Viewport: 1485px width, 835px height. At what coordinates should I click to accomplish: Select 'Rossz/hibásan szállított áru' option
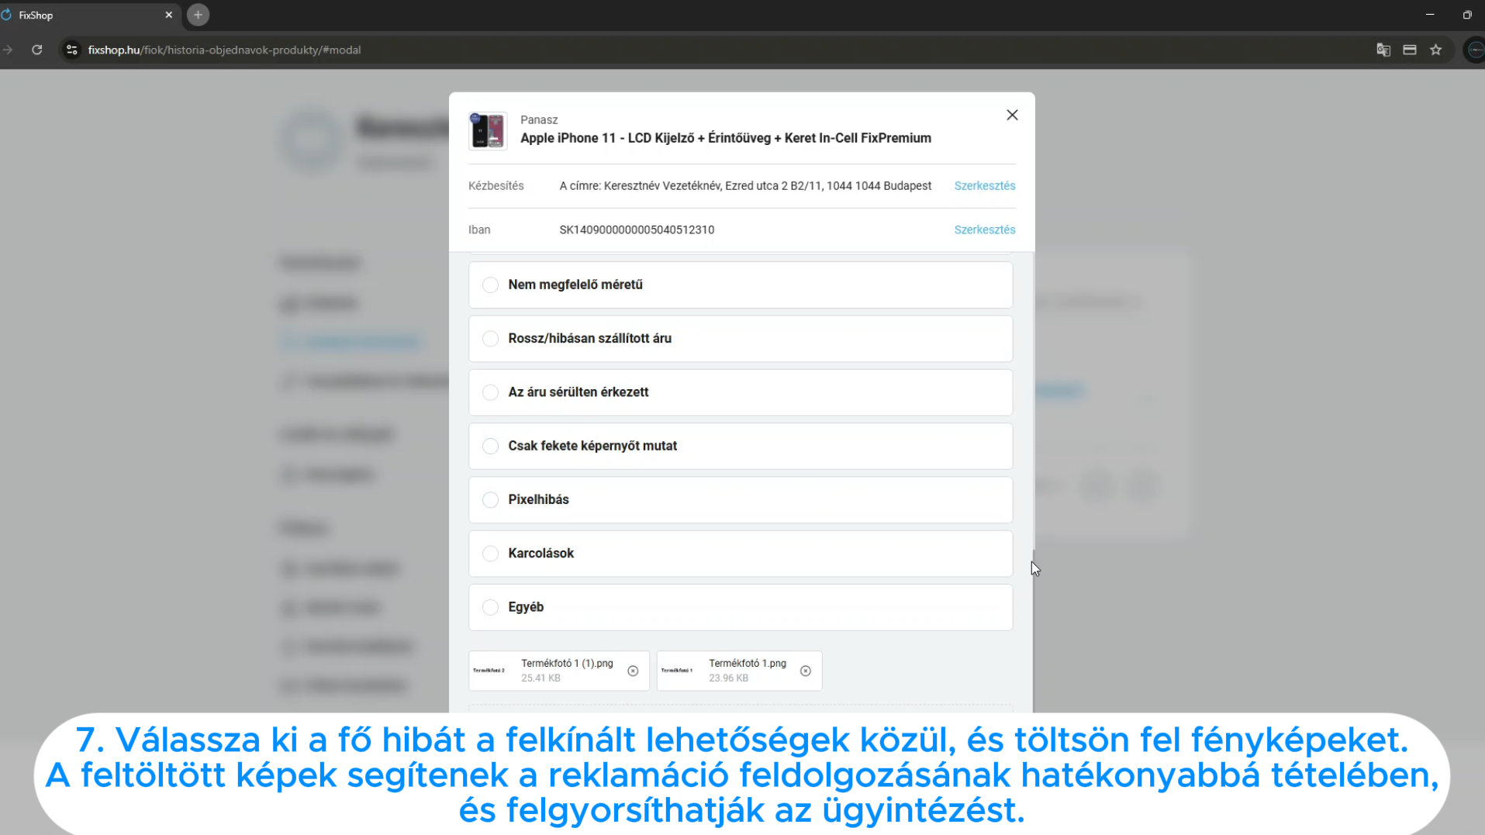point(490,339)
